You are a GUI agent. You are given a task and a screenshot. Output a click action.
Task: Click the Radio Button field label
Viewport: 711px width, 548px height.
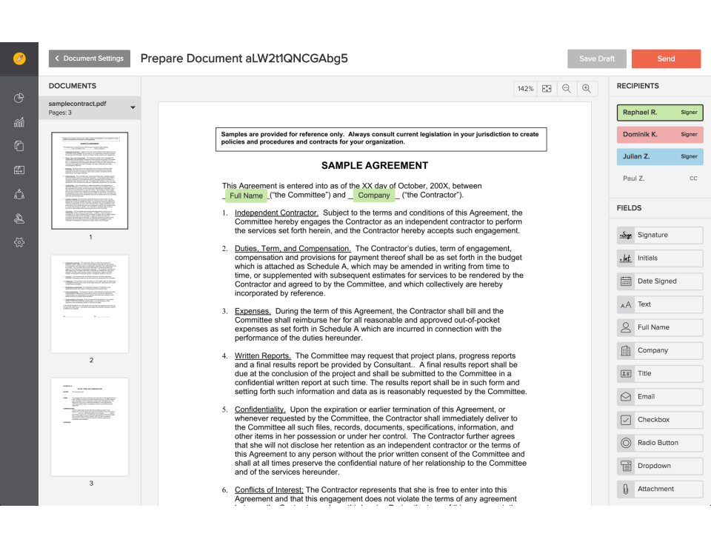[658, 443]
